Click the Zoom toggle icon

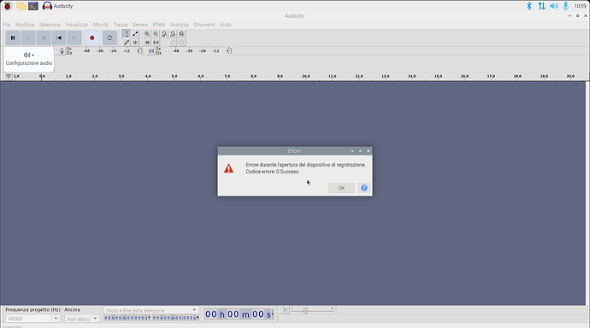point(182,34)
